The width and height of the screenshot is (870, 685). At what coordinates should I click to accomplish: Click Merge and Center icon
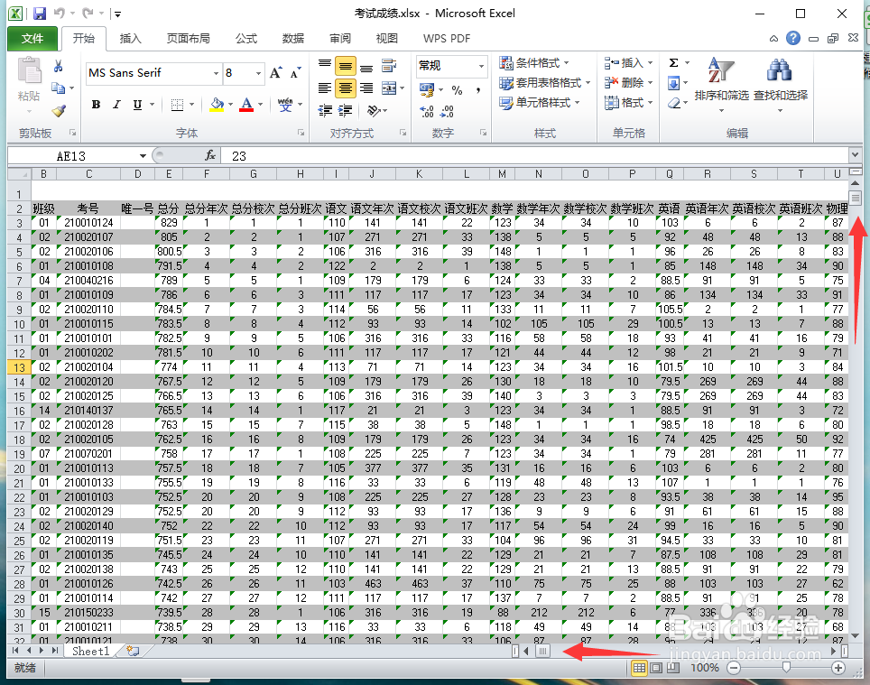[389, 88]
